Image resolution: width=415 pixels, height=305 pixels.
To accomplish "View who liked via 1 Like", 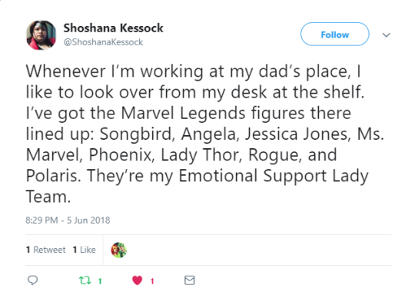I will pyautogui.click(x=85, y=250).
